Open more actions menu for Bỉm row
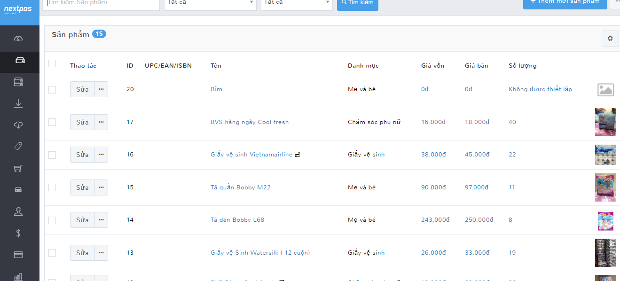Viewport: 620px width, 281px height. click(101, 89)
